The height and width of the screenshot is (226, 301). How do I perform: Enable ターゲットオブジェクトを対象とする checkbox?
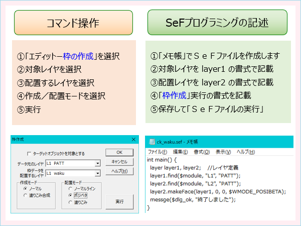click(x=29, y=153)
